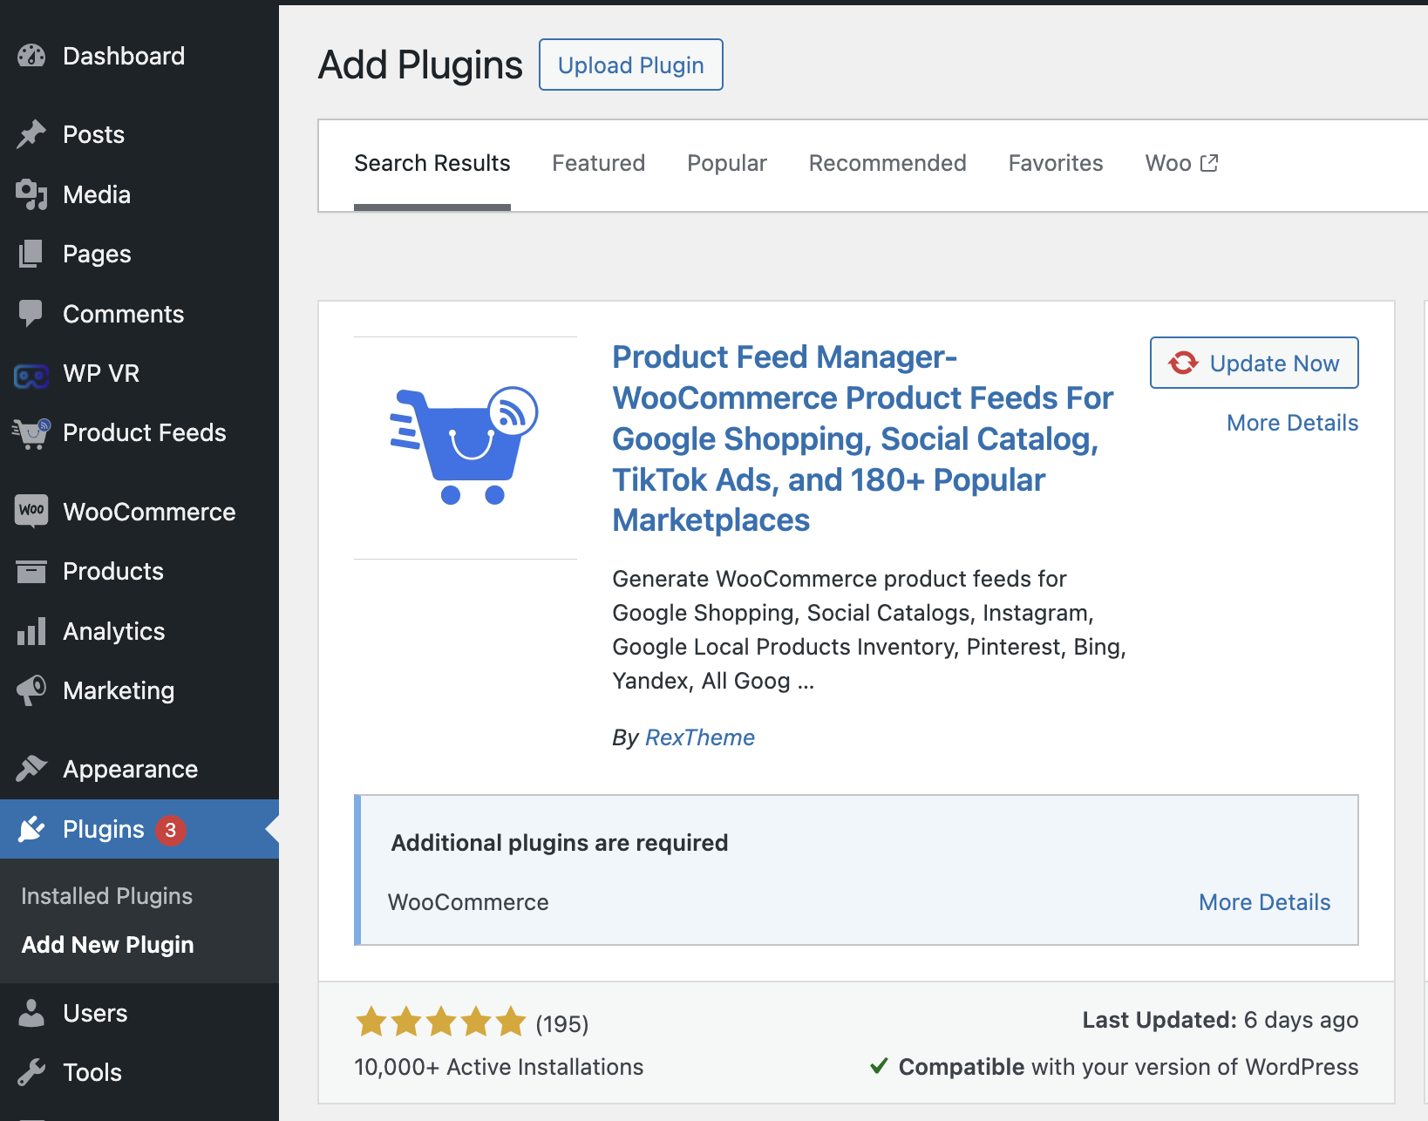
Task: Switch to the Favorites tab
Action: tap(1056, 163)
